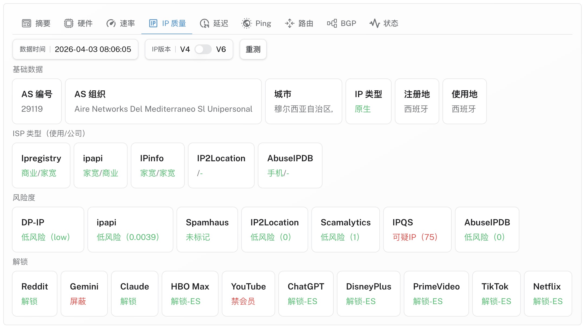Viewport: 586px width, 329px height.
Task: Click Gemini status 屏蔽
Action: pos(78,301)
